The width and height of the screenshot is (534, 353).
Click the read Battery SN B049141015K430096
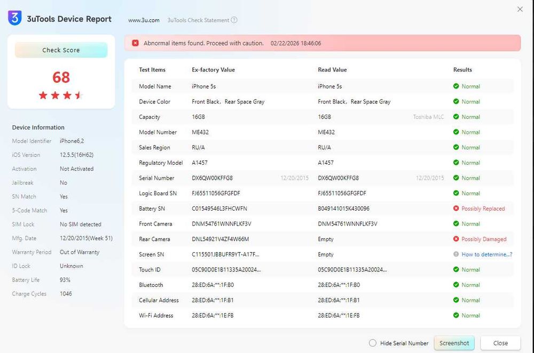pyautogui.click(x=343, y=208)
